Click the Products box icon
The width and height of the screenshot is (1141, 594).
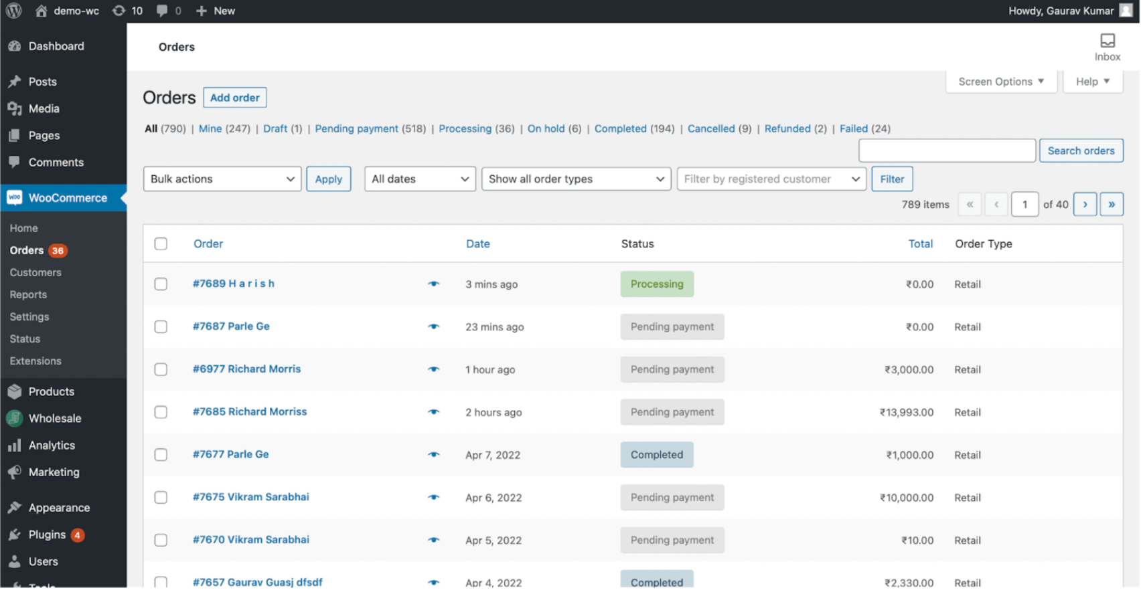[x=15, y=391]
